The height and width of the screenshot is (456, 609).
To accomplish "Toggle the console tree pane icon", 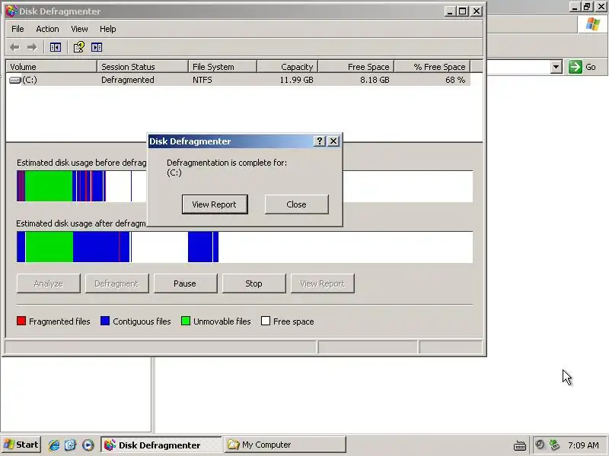I will (x=55, y=47).
